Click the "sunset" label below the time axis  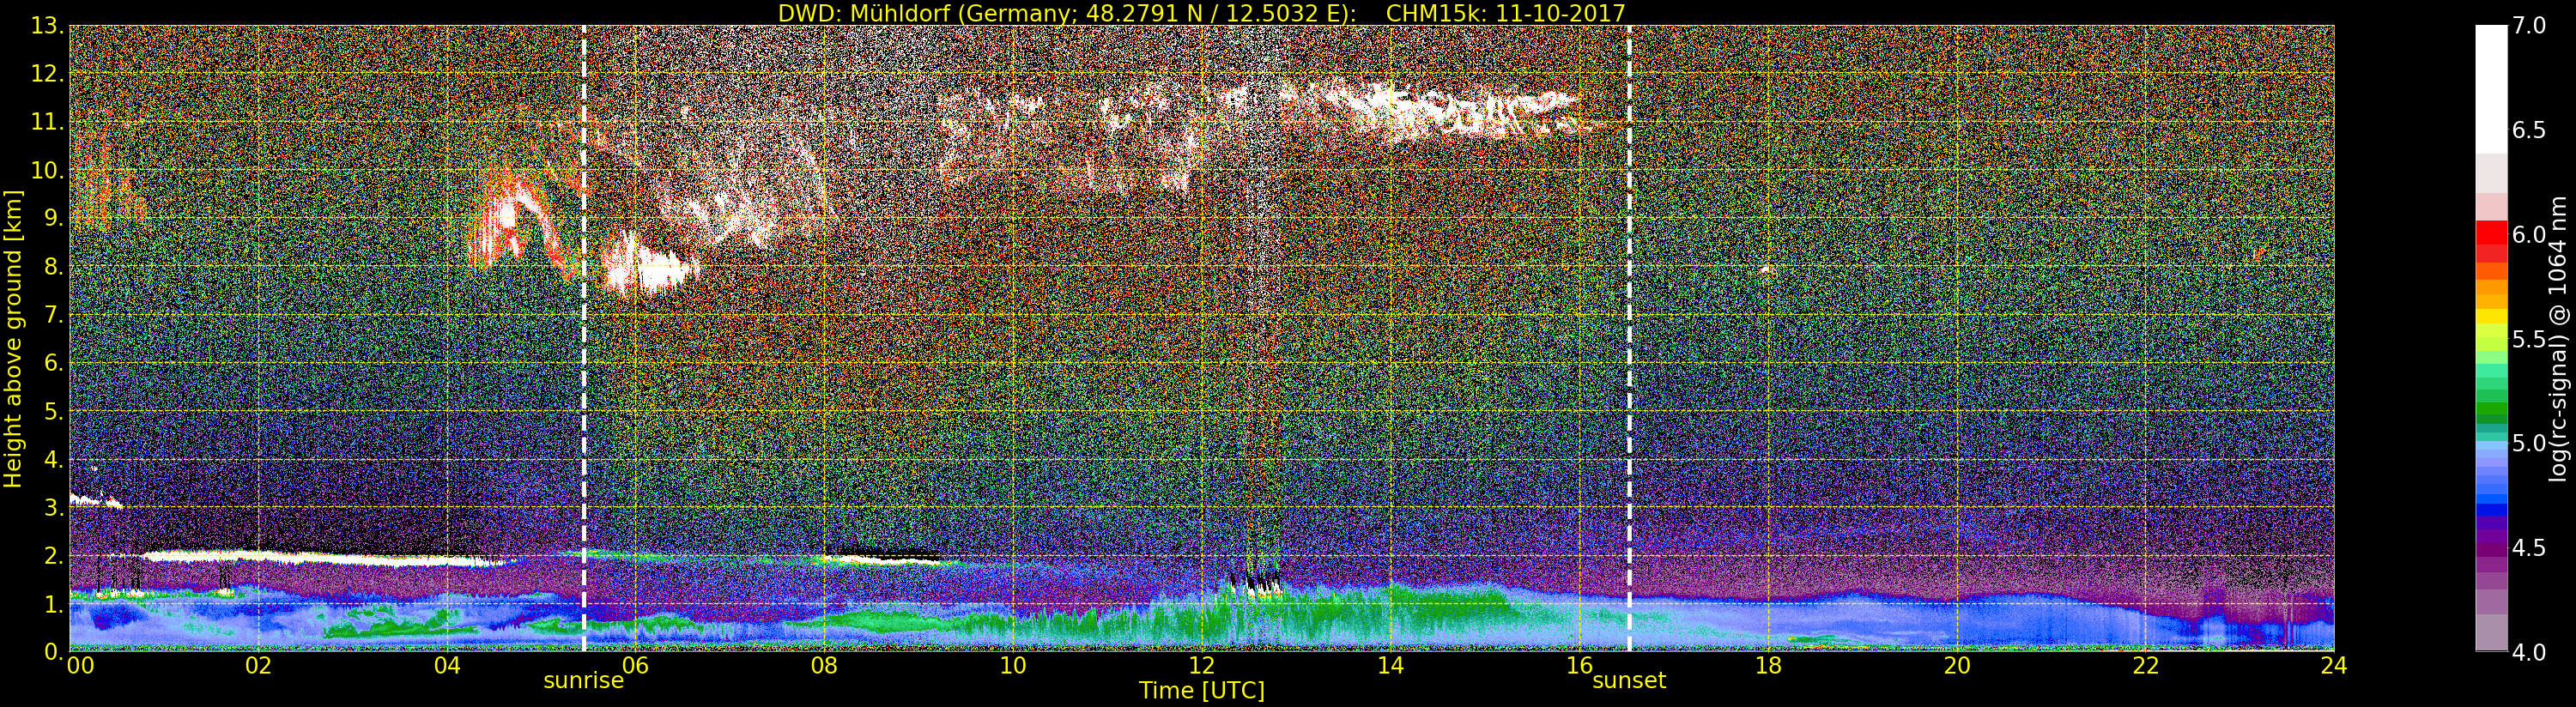[1629, 681]
